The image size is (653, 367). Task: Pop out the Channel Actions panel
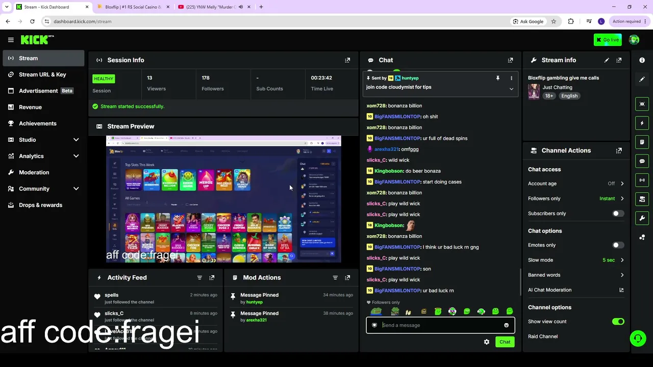[x=619, y=150]
